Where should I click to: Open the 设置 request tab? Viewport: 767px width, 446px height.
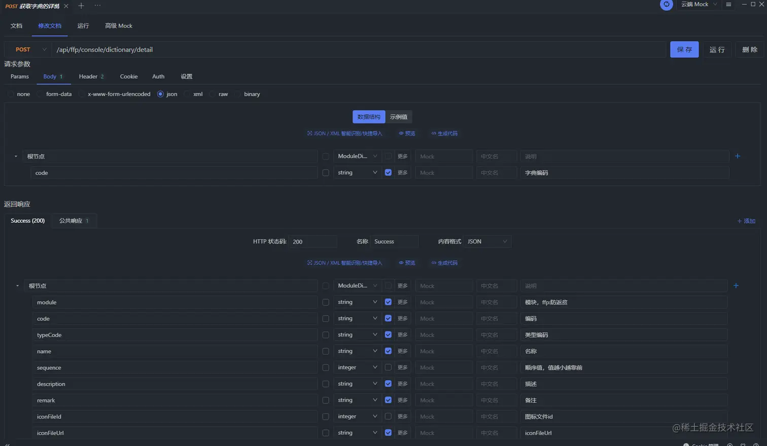click(x=187, y=77)
